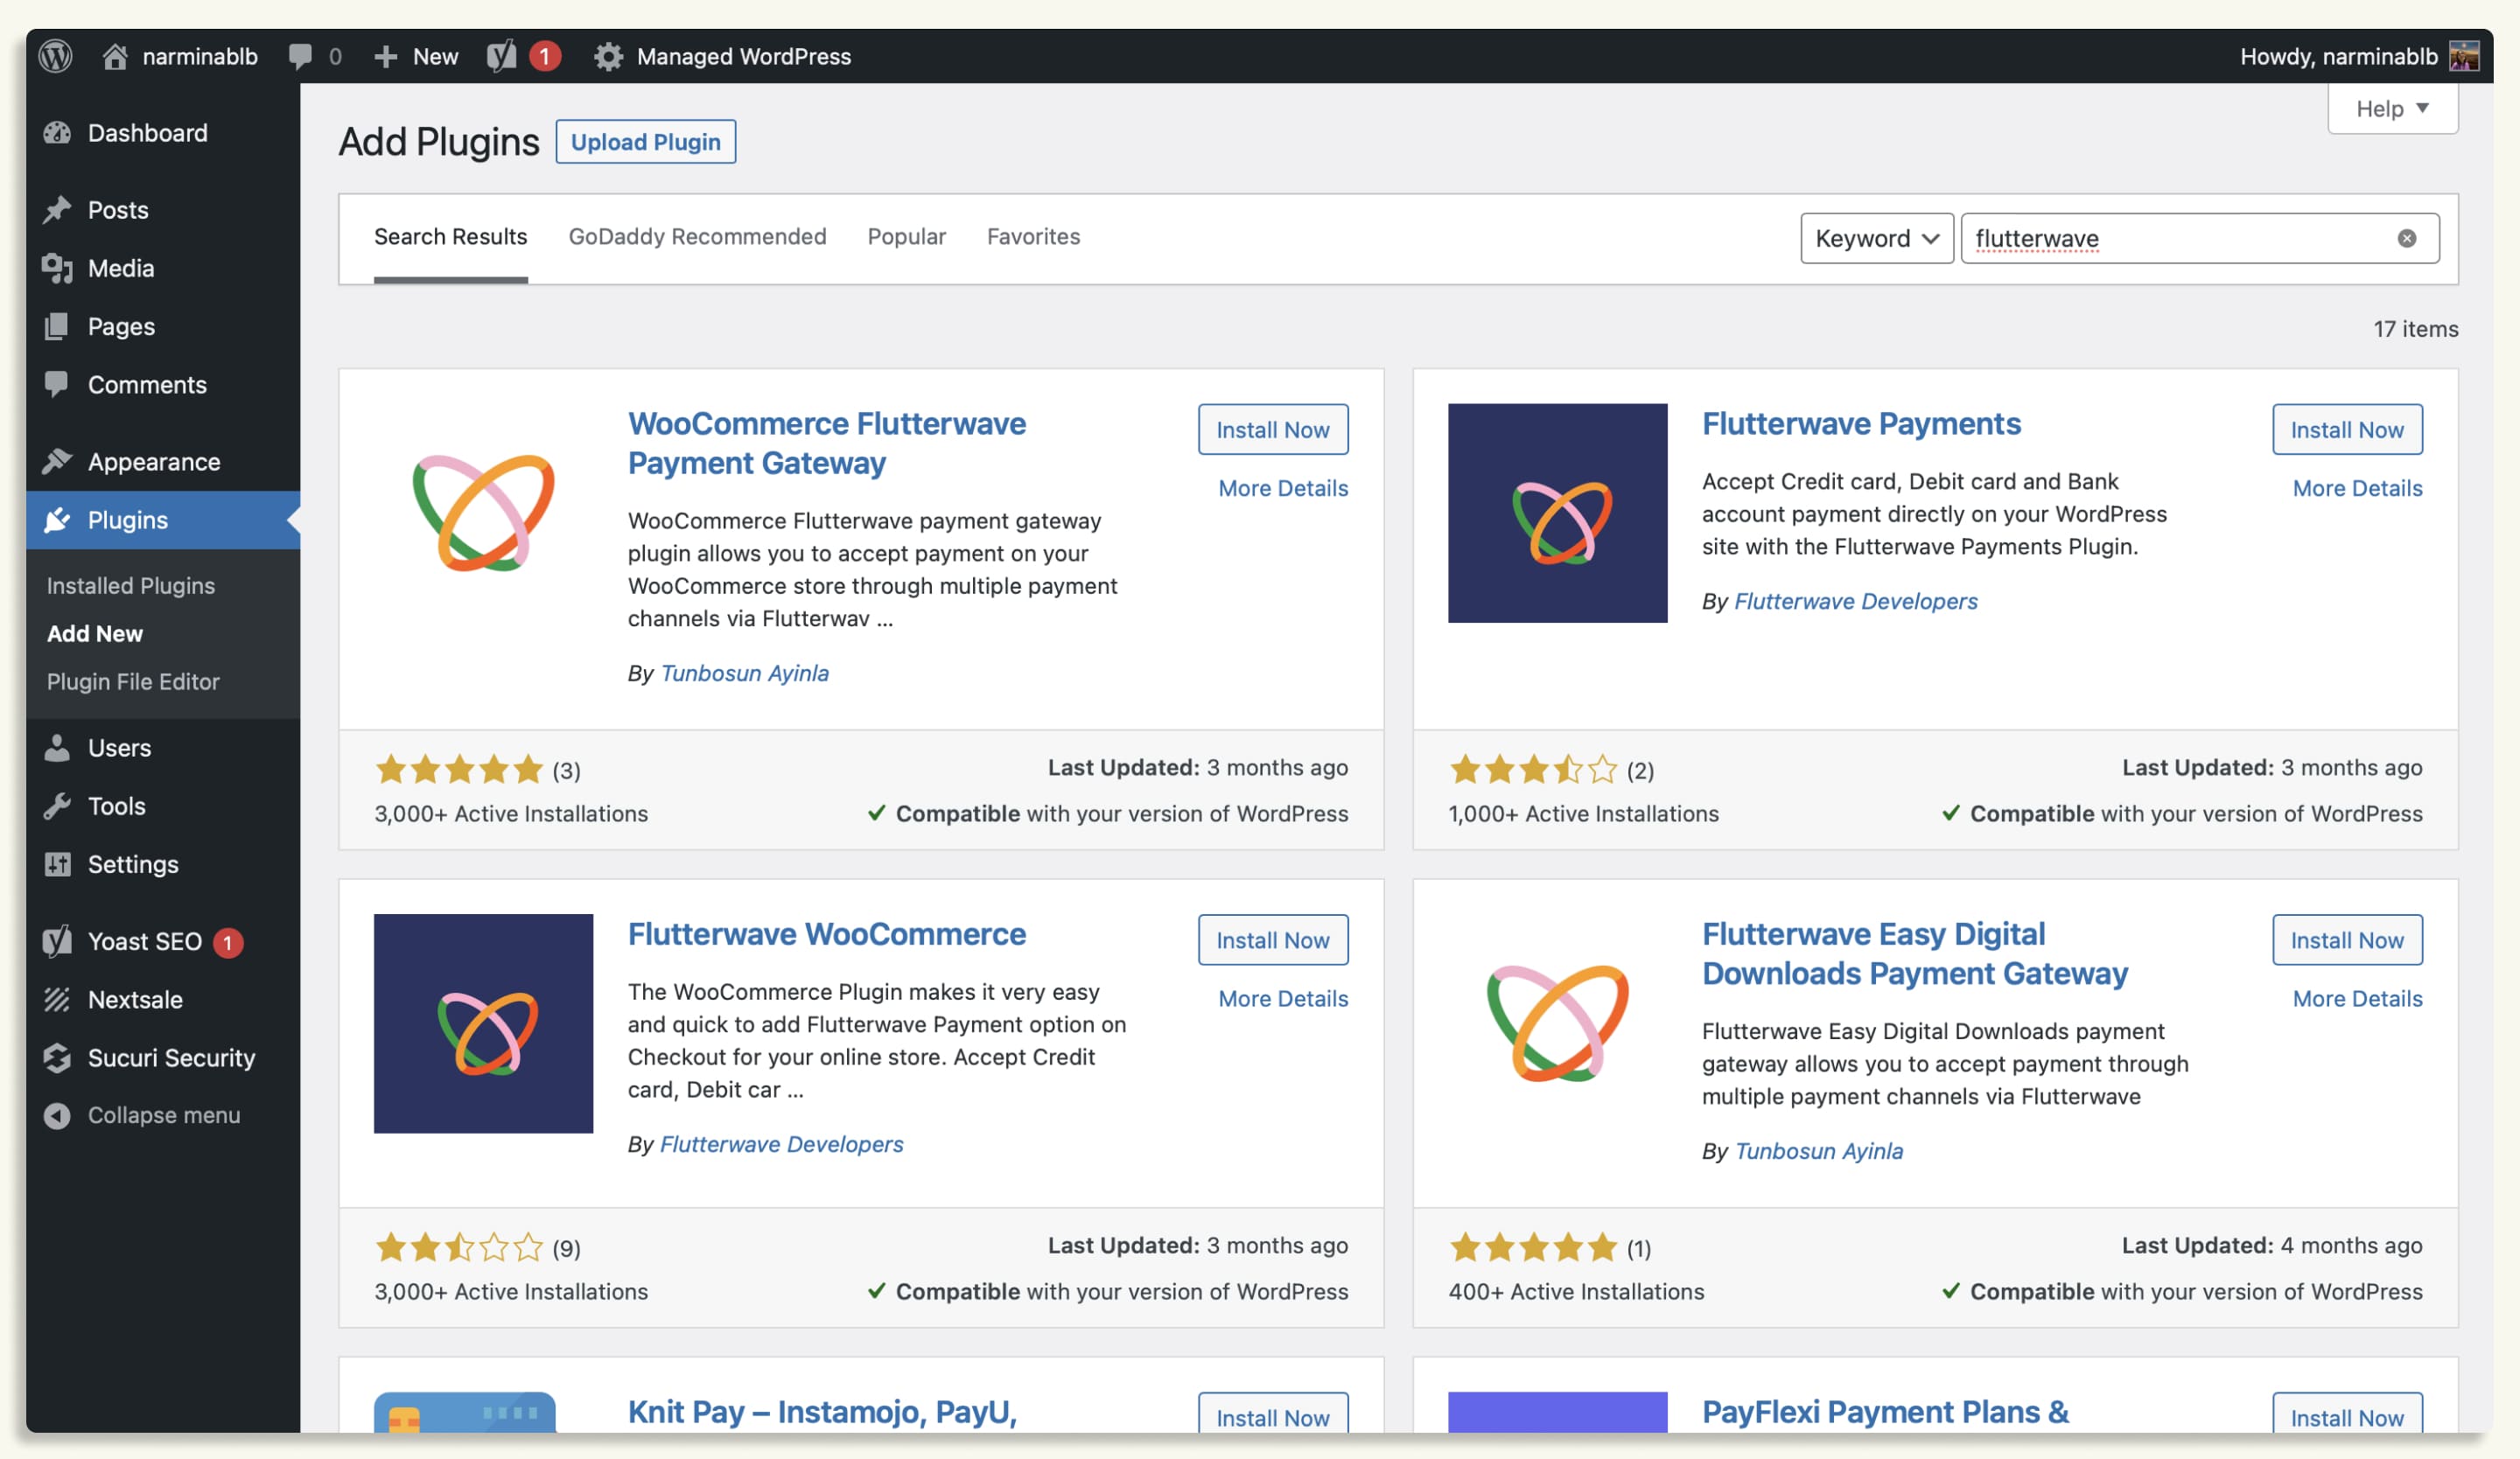Click the Yoast icon in the admin bar

(502, 56)
